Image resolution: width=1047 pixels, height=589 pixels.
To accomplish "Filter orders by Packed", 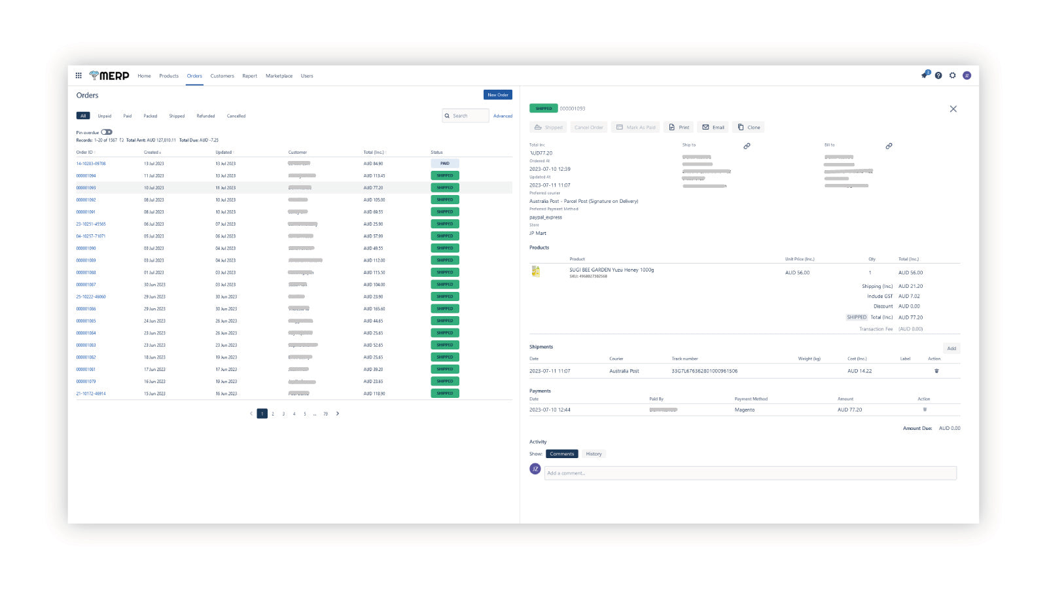I will point(151,116).
